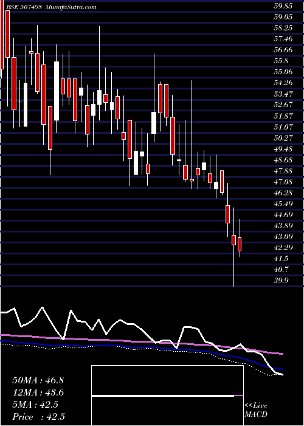
Task: Select the 54.26 price axis label
Action: [x=283, y=83]
